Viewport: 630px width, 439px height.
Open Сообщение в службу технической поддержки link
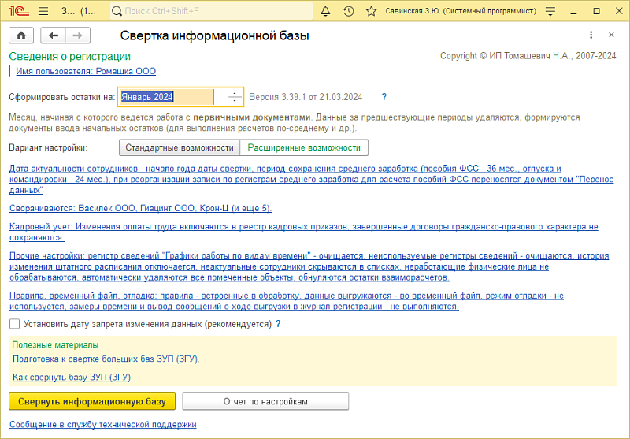pos(103,425)
